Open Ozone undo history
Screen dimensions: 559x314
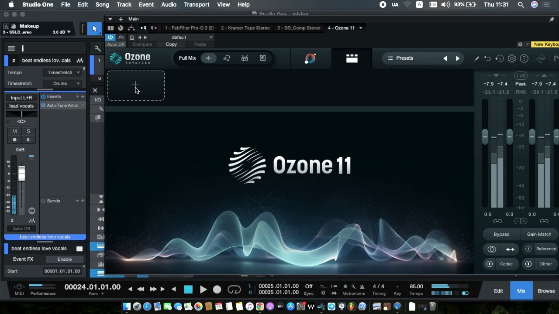500,58
